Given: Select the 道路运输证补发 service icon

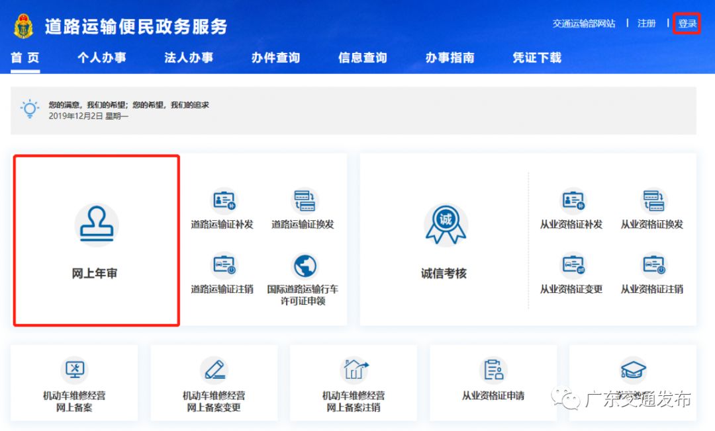Looking at the screenshot, I should click(x=224, y=200).
